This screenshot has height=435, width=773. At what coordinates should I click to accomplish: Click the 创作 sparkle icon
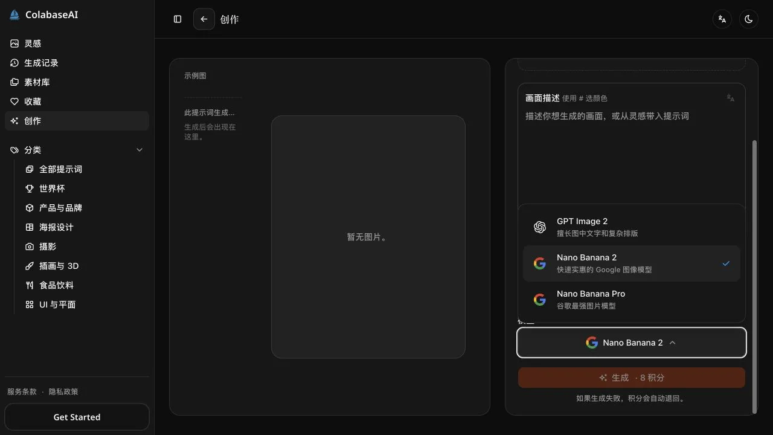(x=14, y=121)
